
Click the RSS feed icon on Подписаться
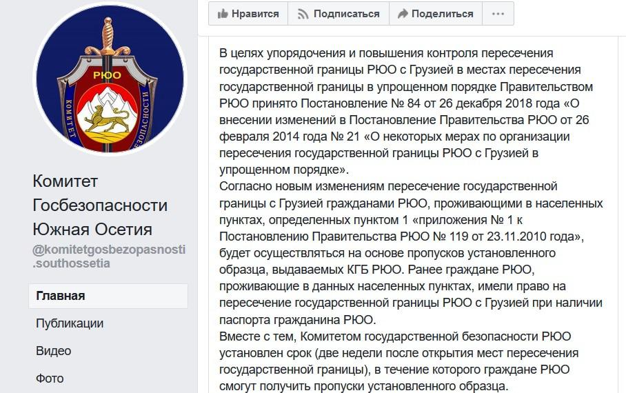303,14
